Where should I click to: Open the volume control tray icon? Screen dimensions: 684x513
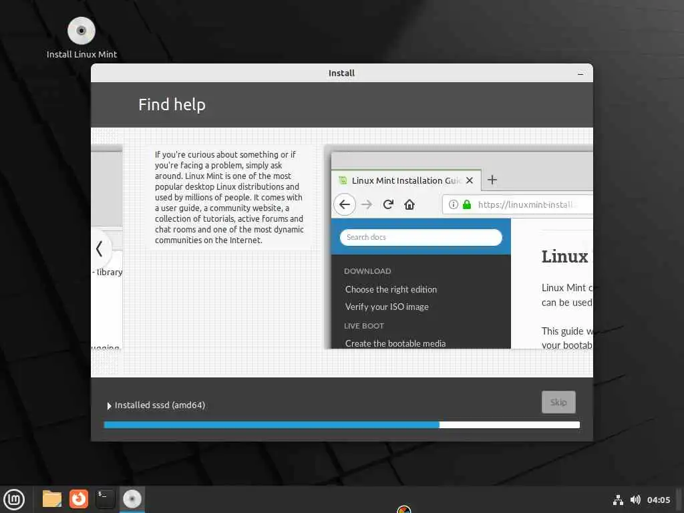(635, 500)
